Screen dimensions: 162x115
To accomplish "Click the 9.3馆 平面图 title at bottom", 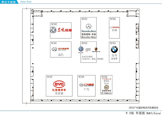I will [x=137, y=112].
